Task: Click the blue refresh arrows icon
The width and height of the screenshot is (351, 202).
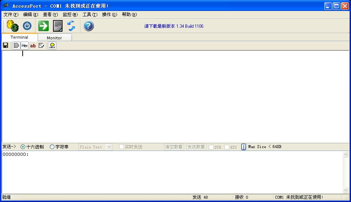Action: 71,26
